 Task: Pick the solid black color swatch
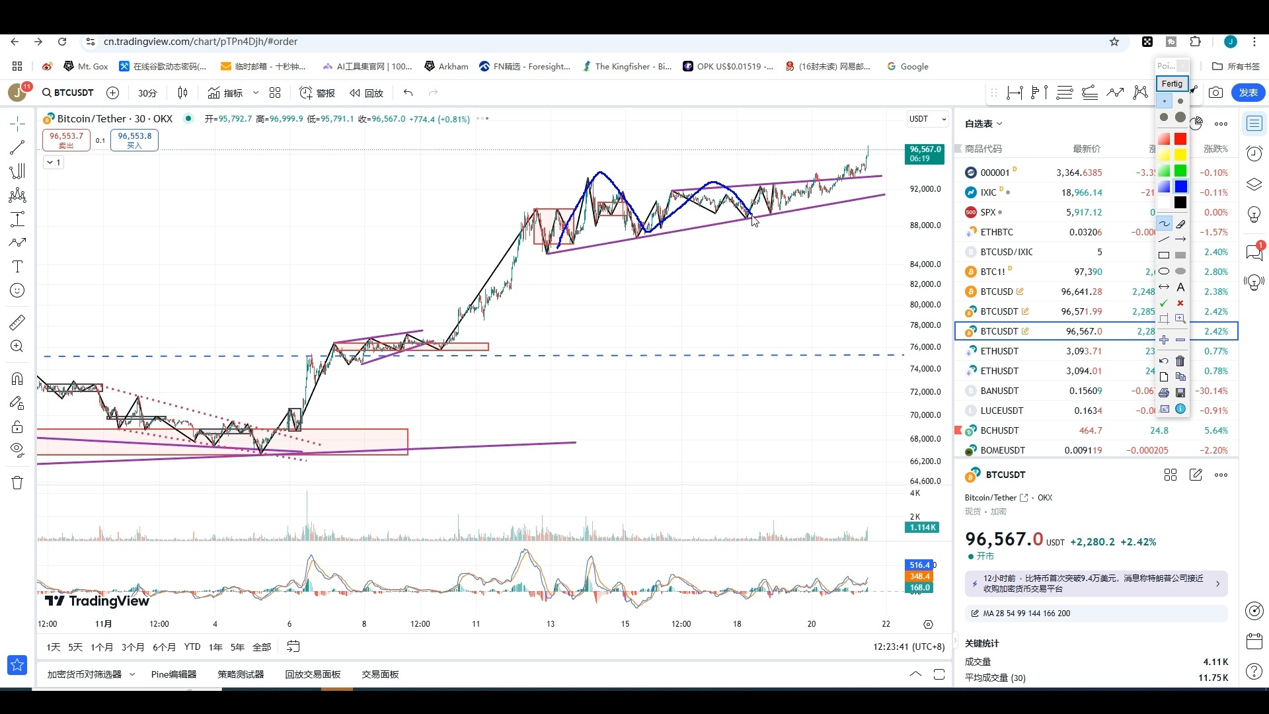(x=1180, y=202)
